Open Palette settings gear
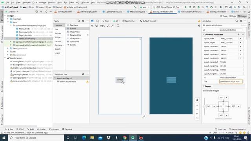 [83, 21]
